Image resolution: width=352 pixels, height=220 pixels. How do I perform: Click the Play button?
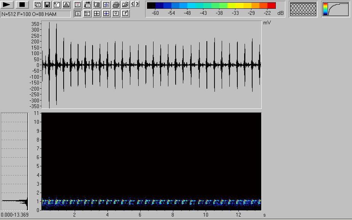(x=8, y=5)
